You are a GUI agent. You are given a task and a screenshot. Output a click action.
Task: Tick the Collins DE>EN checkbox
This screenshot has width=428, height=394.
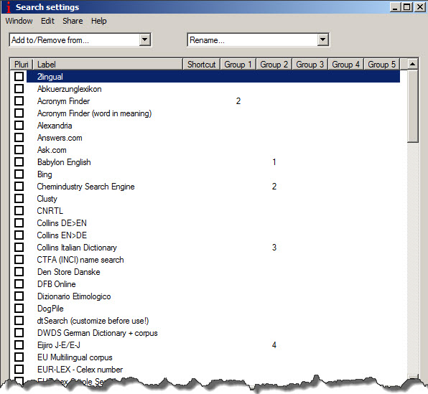pyautogui.click(x=19, y=222)
